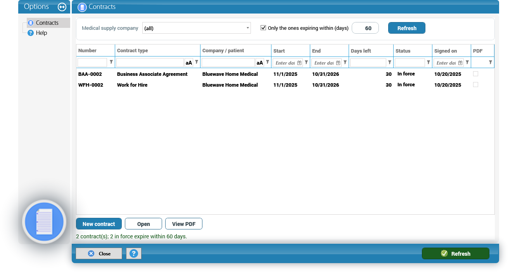This screenshot has height=272, width=508.
Task: Sort by the Number column header
Action: click(95, 51)
